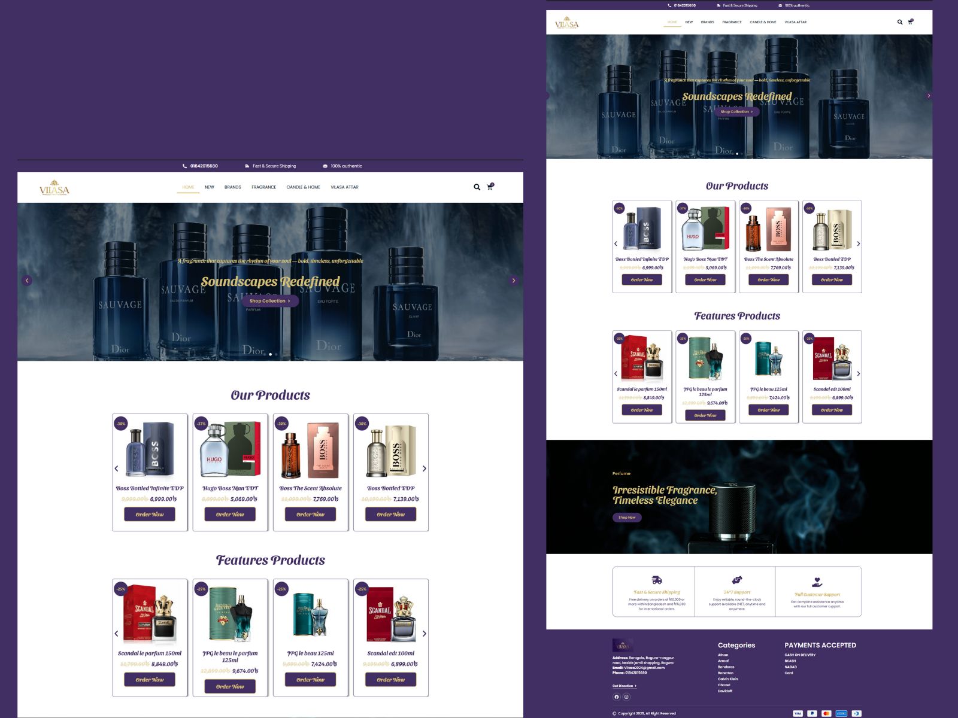Open the shopping cart icon
The width and height of the screenshot is (958, 718).
[x=490, y=187]
